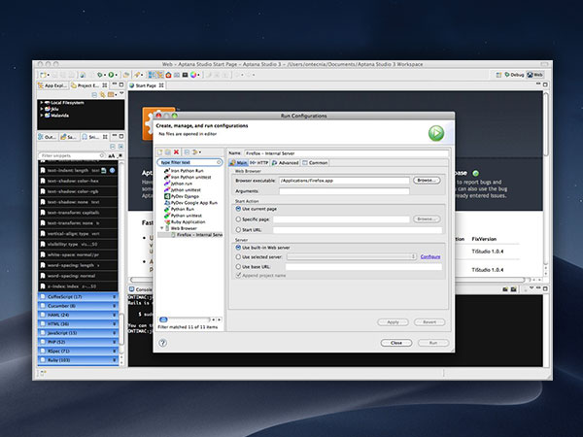This screenshot has width=583, height=437.
Task: Click the red home icon in Aptana toolbar
Action: coord(168,75)
